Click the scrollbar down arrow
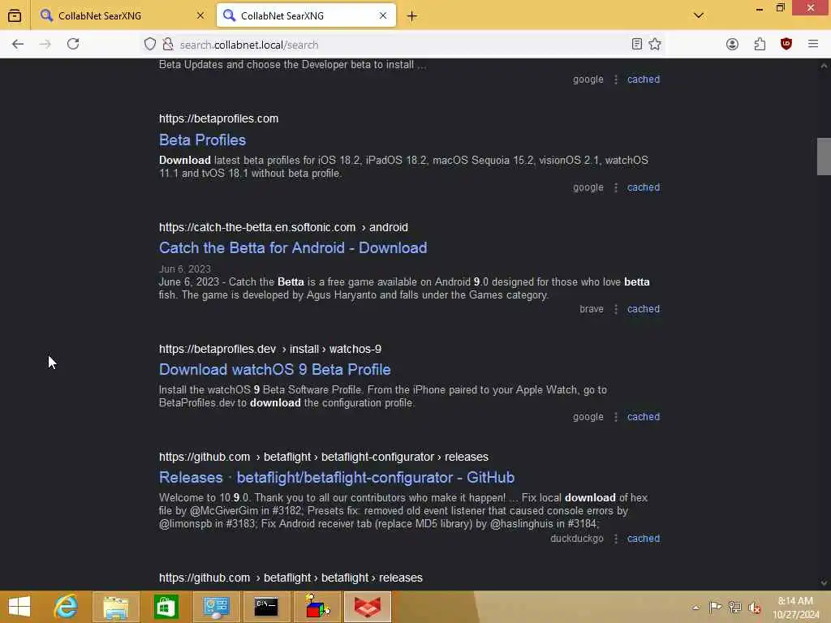831x623 pixels. click(824, 583)
